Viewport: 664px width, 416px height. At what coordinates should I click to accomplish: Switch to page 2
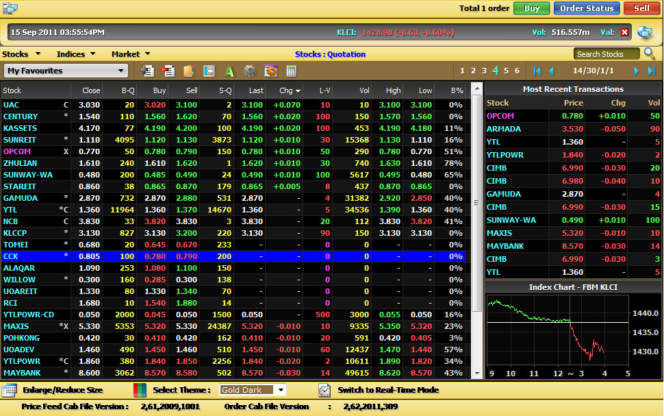click(x=474, y=71)
